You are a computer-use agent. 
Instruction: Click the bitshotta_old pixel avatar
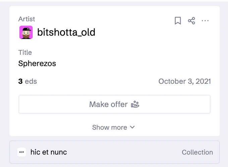point(26,32)
